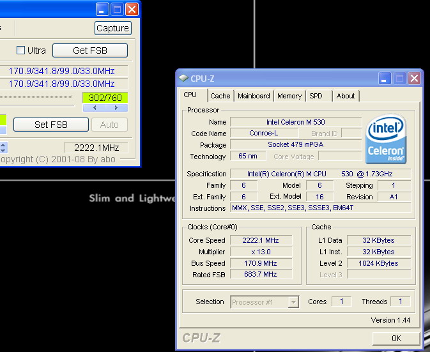This screenshot has width=430, height=352.
Task: Click the Revision value A1
Action: (x=394, y=197)
